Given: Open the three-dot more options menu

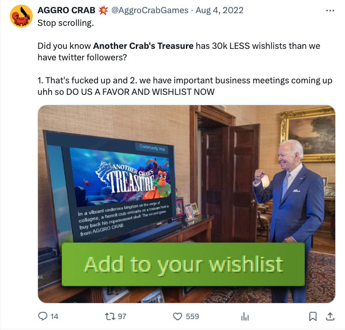Looking at the screenshot, I should coord(330,10).
